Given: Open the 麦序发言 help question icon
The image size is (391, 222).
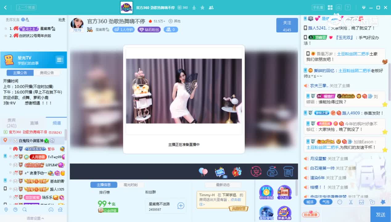Looking at the screenshot, I should click(23, 20).
